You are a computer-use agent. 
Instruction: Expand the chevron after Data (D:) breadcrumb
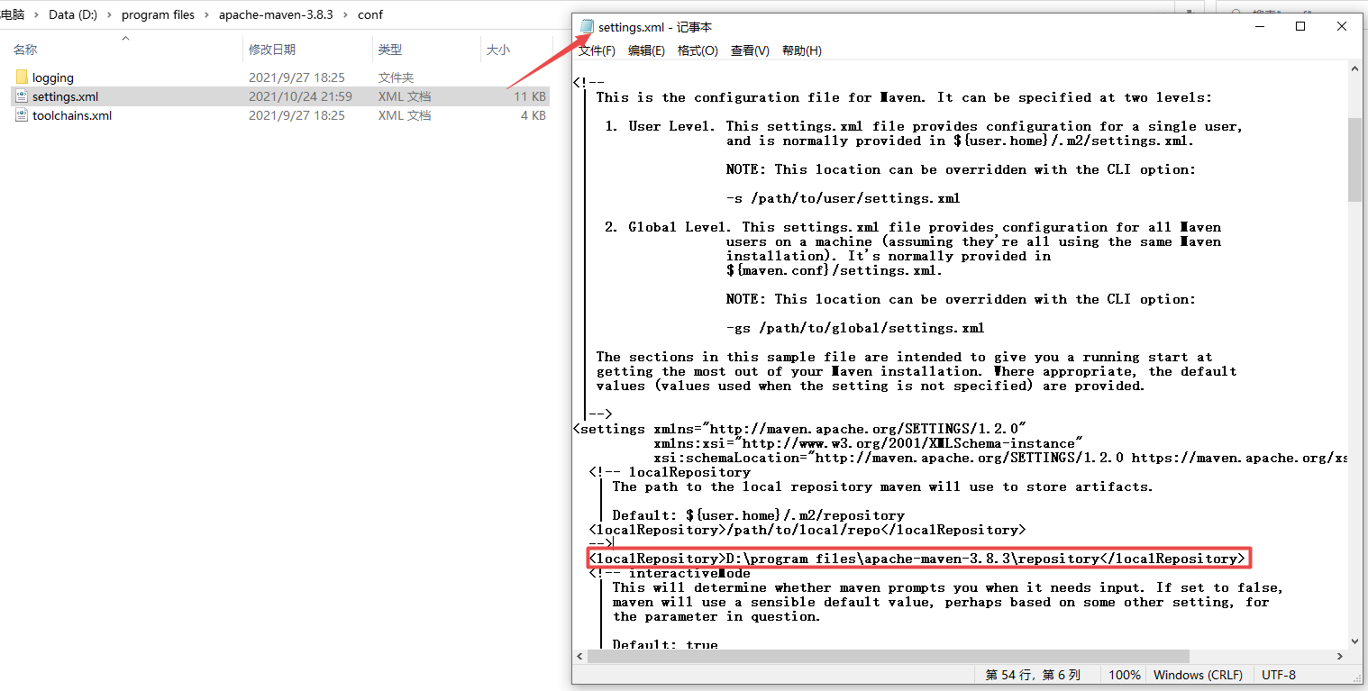pos(110,14)
